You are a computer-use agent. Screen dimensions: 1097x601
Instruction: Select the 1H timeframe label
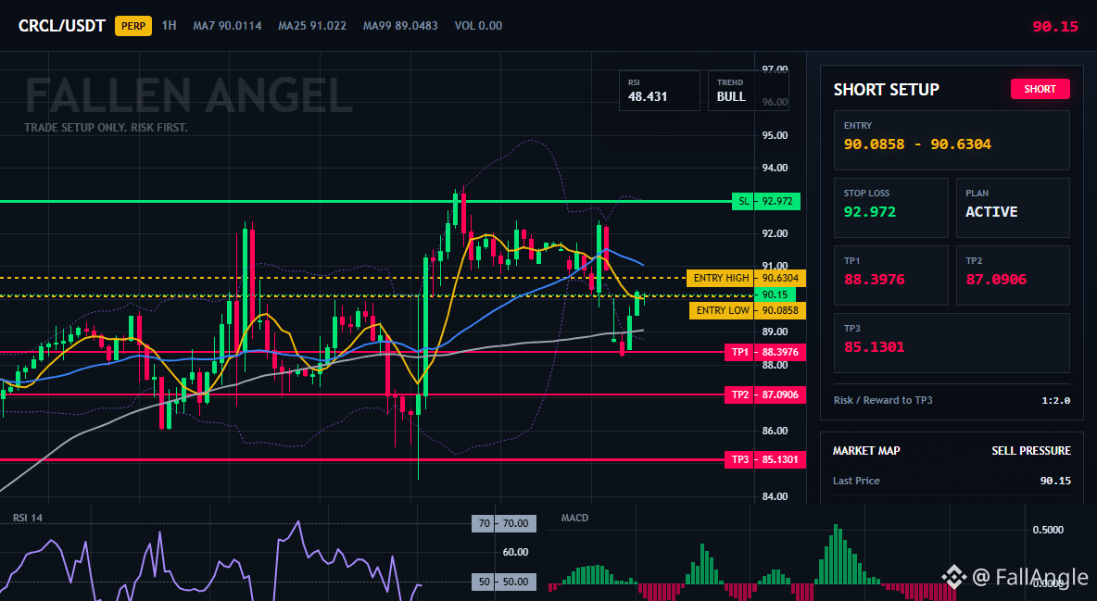[x=170, y=26]
